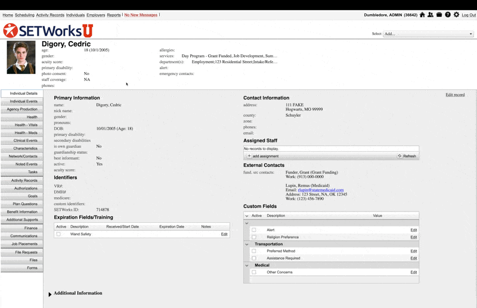The image size is (477, 308).
Task: Refresh the Assigned Staff list
Action: tap(407, 156)
